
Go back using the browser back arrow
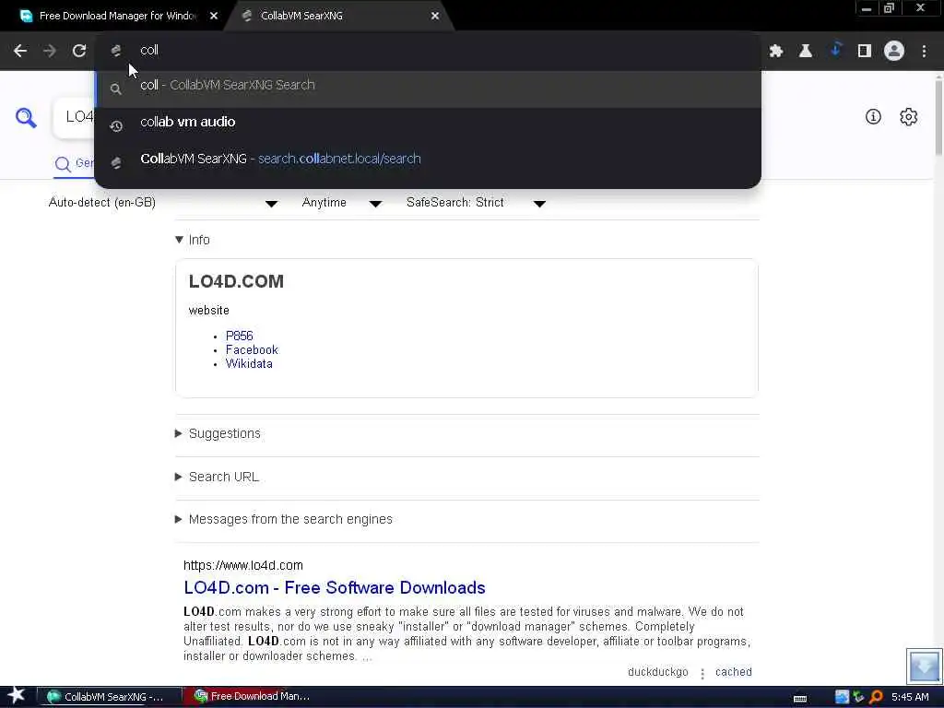(20, 51)
